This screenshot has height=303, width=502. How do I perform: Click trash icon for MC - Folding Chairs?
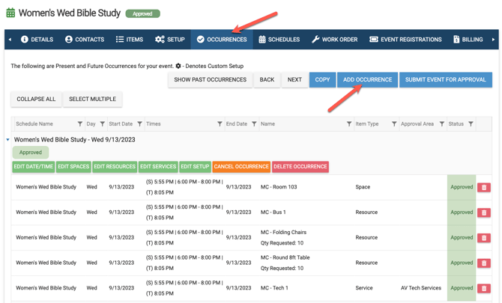click(x=484, y=238)
